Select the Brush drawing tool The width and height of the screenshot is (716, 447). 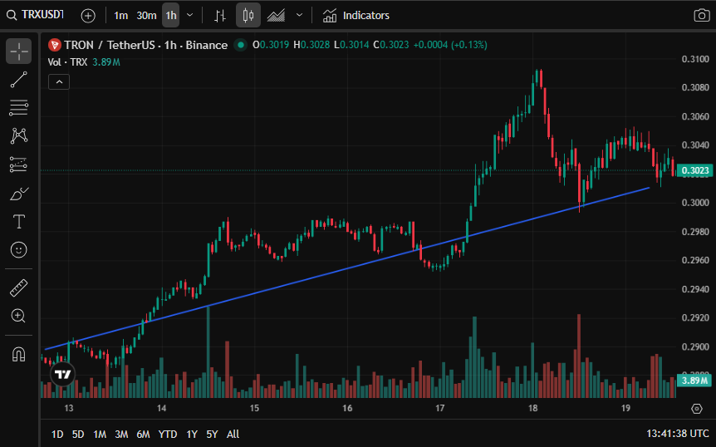coord(19,194)
